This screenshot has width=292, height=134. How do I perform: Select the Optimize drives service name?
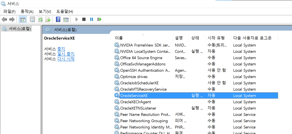click(x=134, y=77)
